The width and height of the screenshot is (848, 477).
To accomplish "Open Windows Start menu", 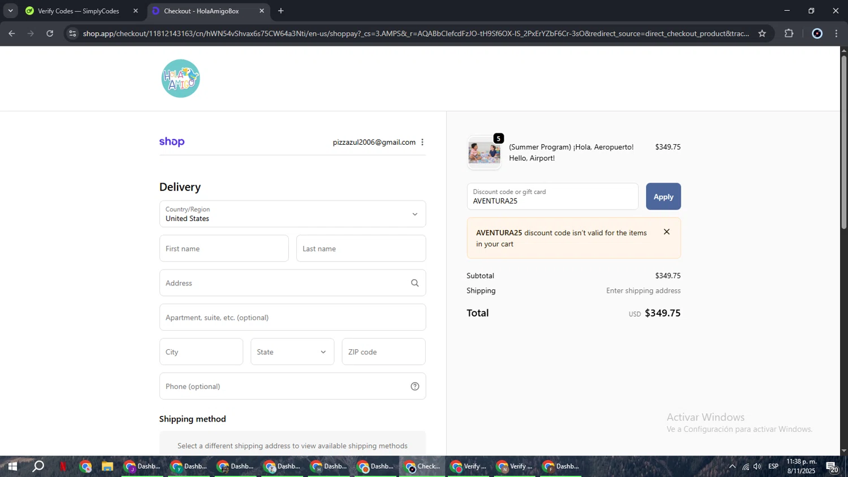I will tap(12, 466).
